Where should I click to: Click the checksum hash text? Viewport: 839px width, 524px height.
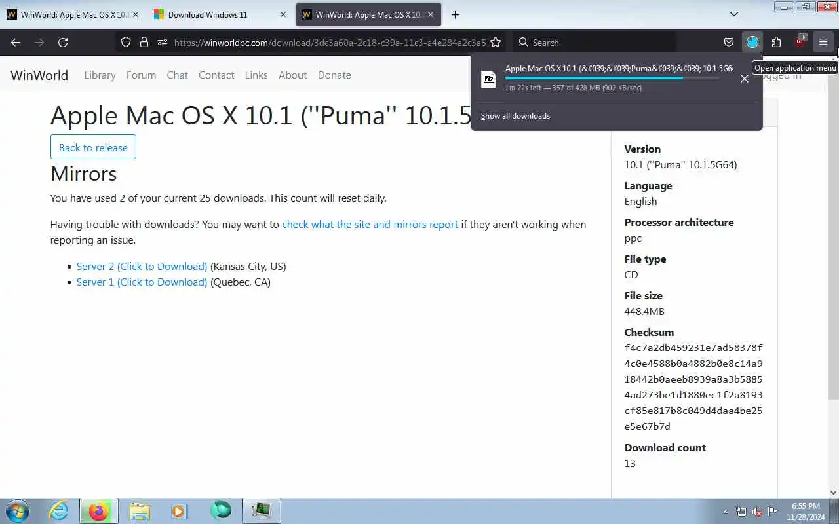pos(693,387)
